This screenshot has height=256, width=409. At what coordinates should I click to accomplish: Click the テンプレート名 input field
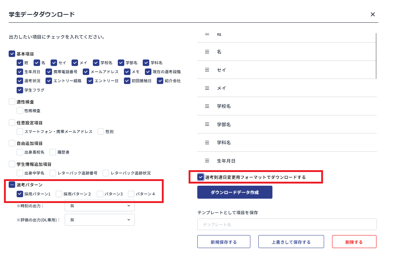(x=287, y=224)
